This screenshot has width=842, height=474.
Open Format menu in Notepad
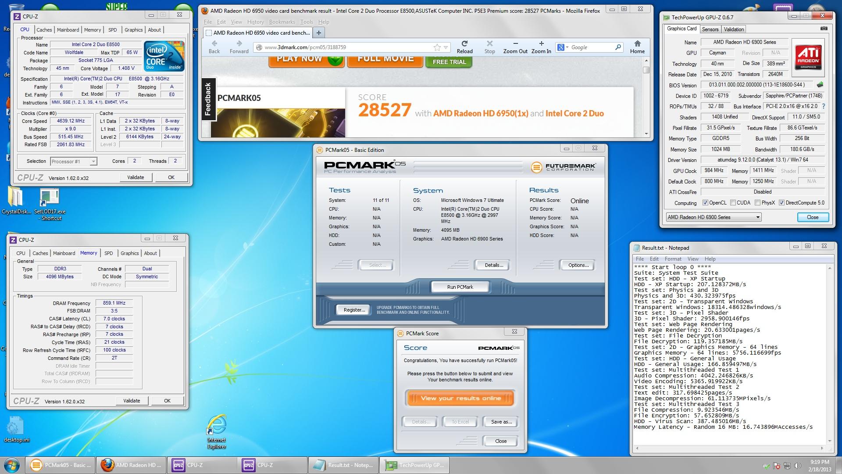(673, 259)
